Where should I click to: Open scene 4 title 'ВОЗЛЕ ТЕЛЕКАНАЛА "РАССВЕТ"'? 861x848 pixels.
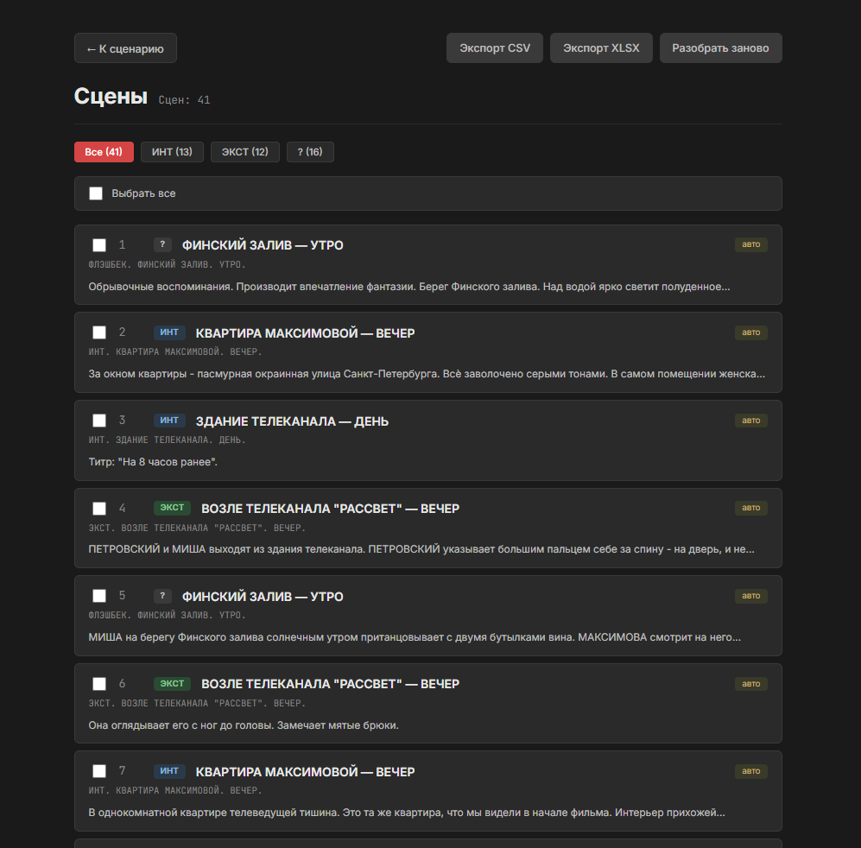[330, 509]
